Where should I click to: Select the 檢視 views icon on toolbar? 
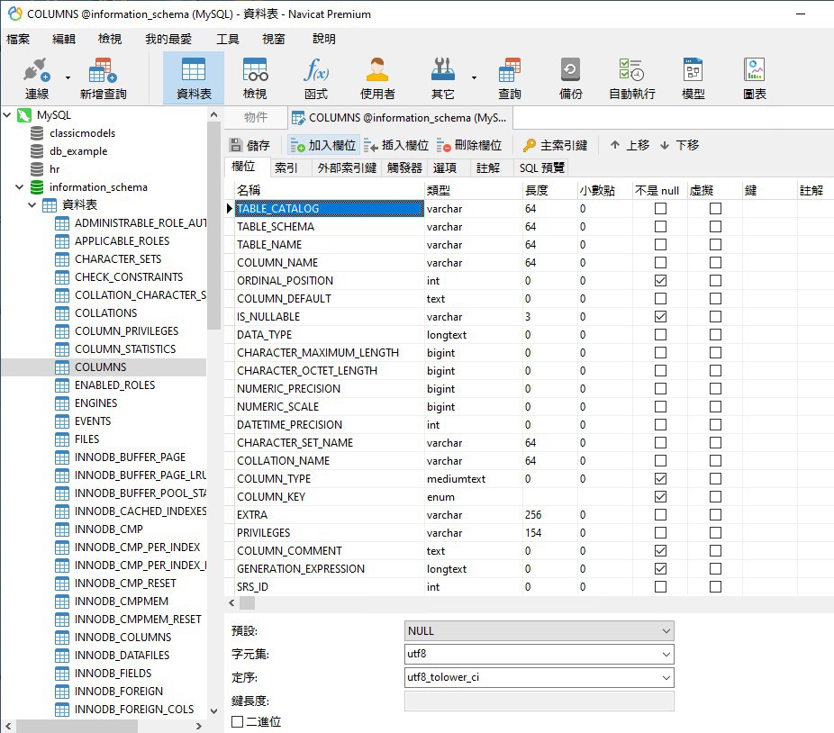tap(255, 77)
